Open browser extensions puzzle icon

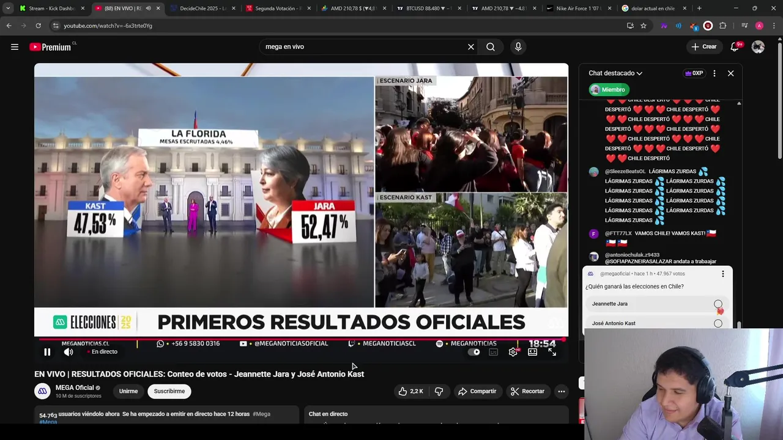coord(722,26)
